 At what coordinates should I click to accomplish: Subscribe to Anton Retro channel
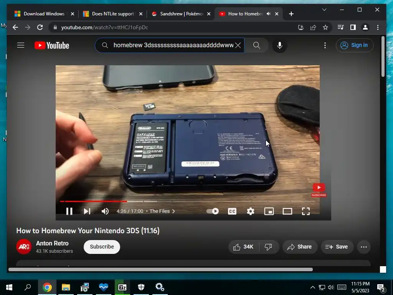[102, 247]
